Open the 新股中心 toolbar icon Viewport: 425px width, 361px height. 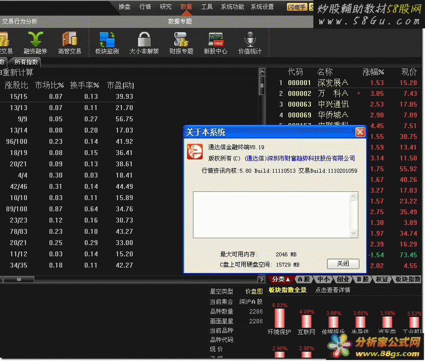215,43
